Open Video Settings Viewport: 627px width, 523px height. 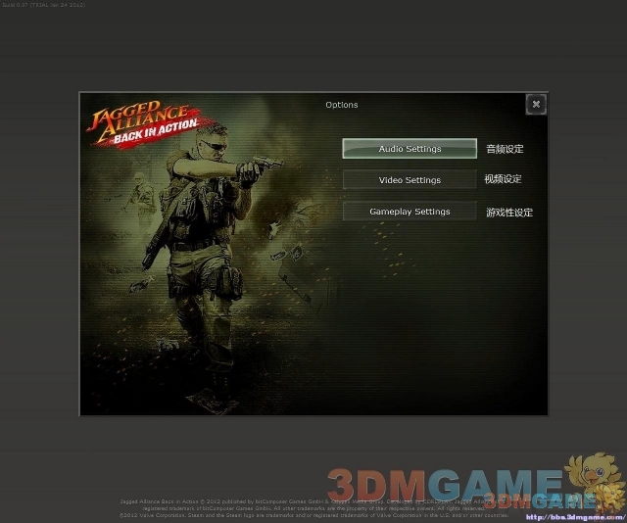(410, 180)
